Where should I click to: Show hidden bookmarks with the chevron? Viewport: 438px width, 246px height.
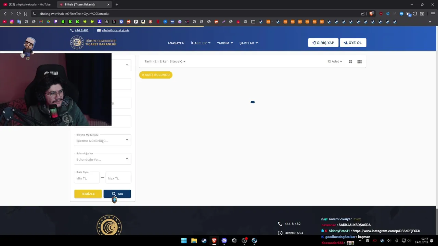point(430,22)
